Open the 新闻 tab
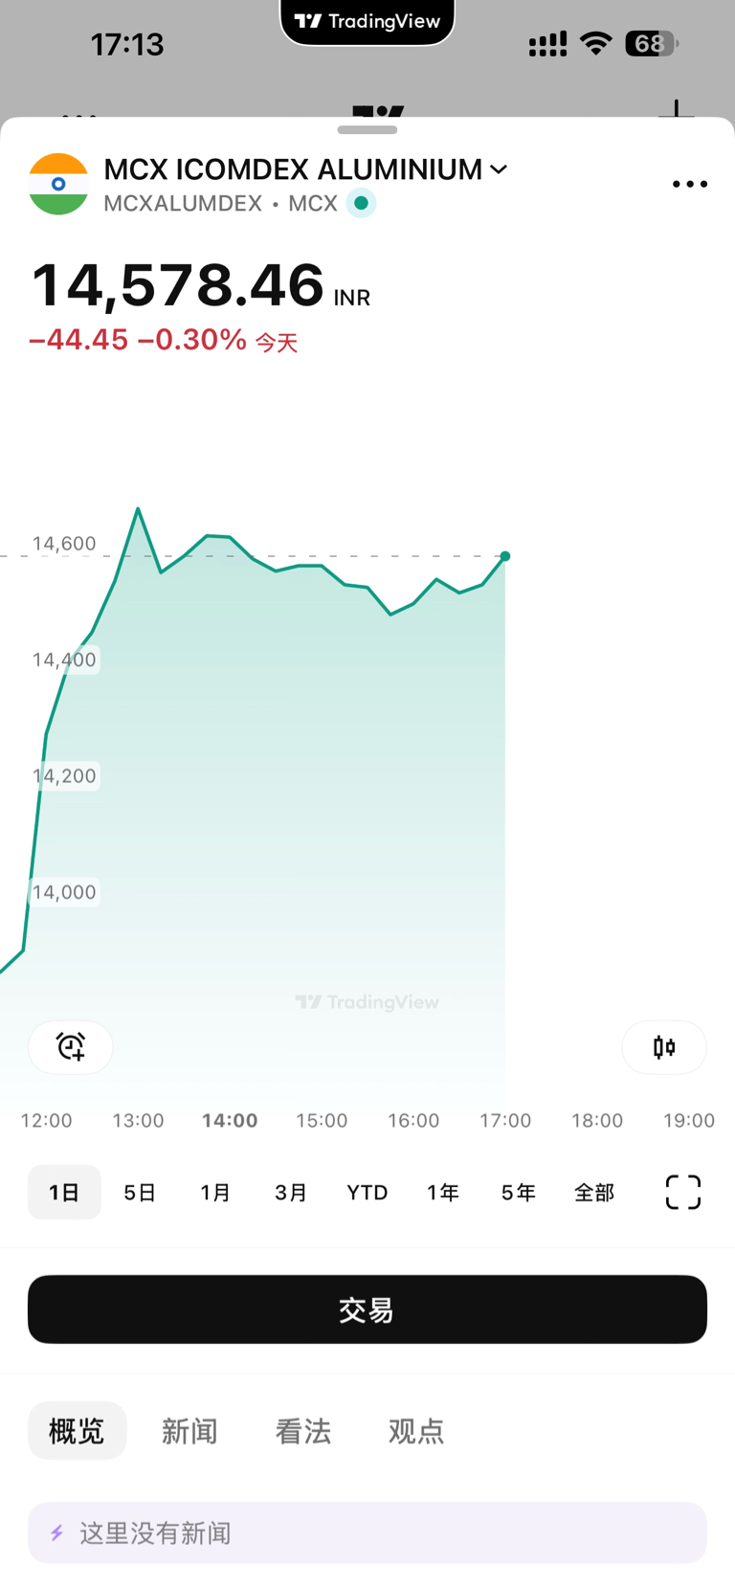 pos(189,1430)
